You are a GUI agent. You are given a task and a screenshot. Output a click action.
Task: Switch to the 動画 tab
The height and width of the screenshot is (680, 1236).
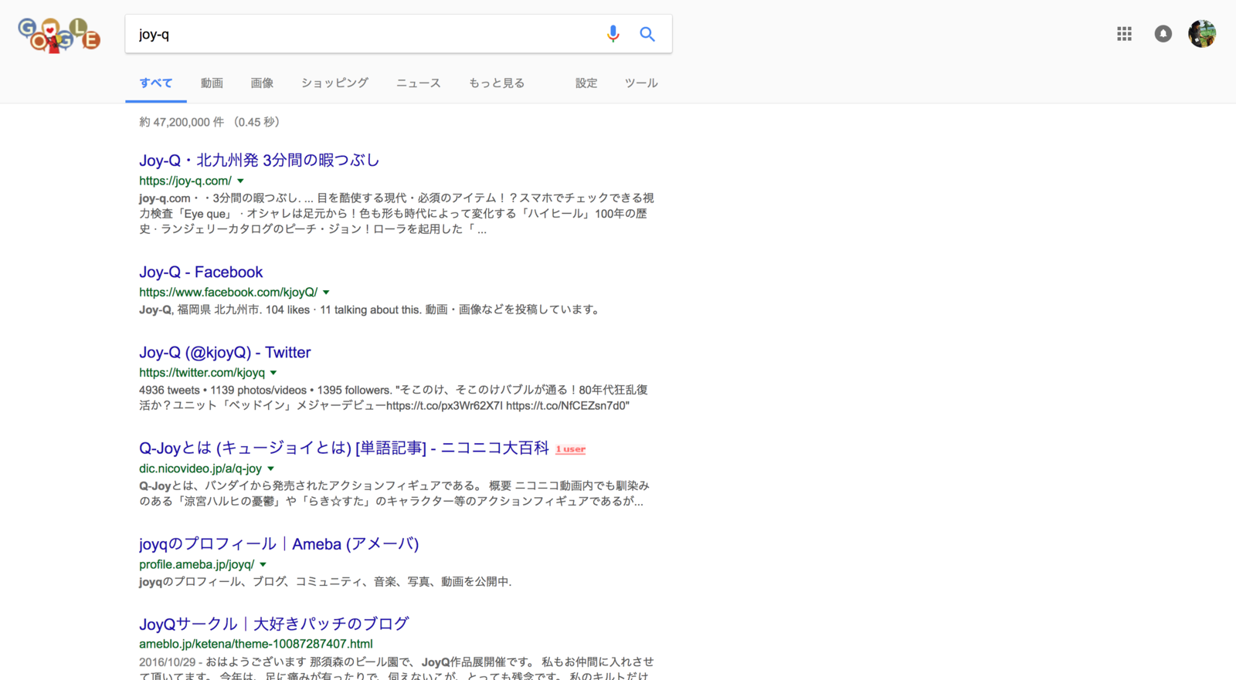point(212,83)
